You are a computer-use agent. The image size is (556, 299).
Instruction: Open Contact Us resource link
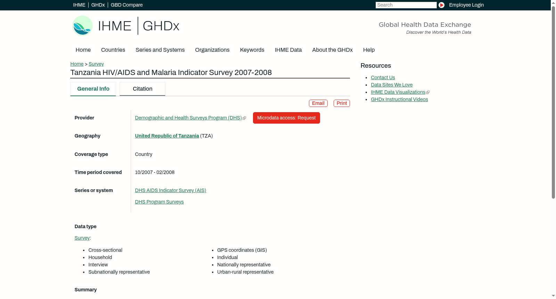point(383,77)
